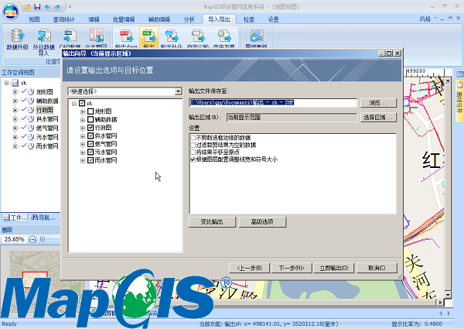Viewport: 464px width, 329px height.
Task: Uncheck the 污水管网 checkbox in export dialog
Action: [x=90, y=152]
